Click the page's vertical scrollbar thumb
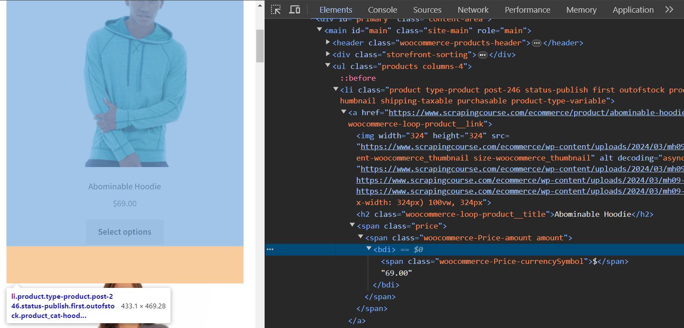Viewport: 684px width, 328px height. [x=260, y=46]
